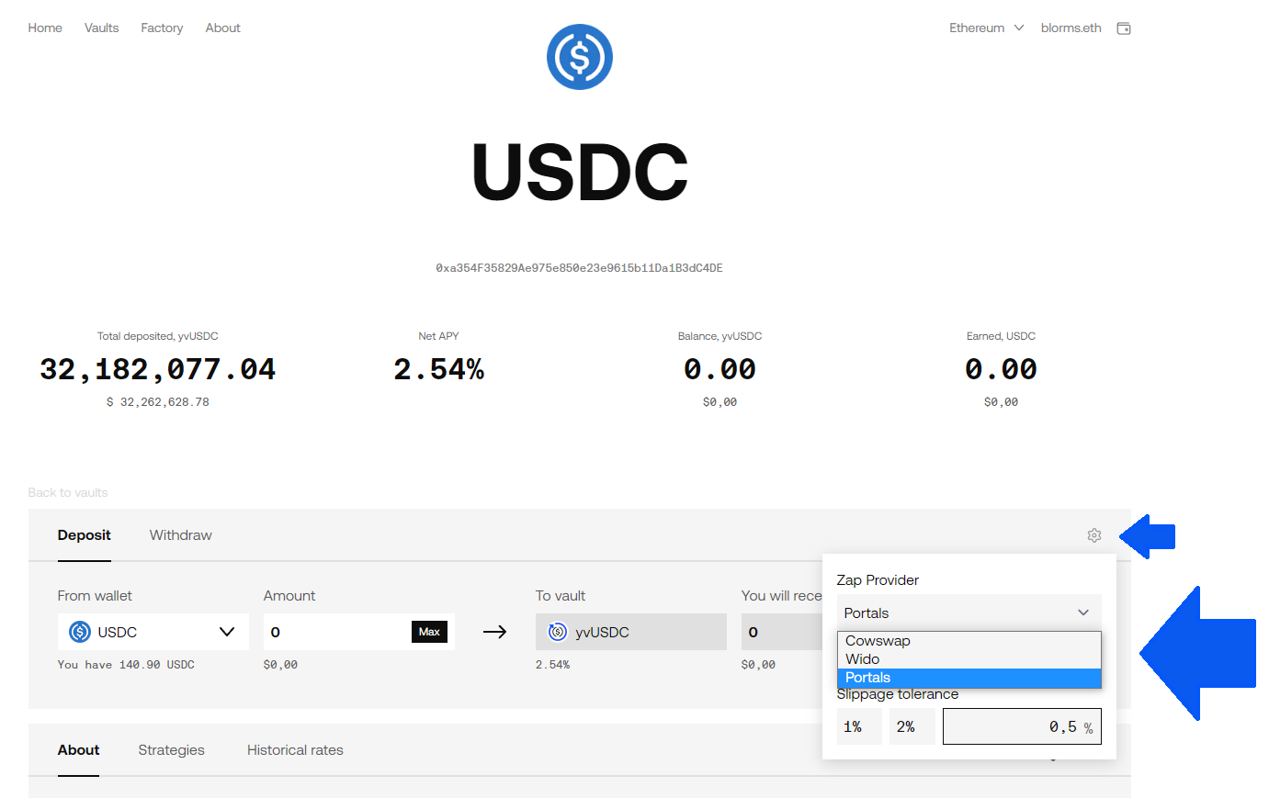1269x798 pixels.
Task: Choose Wido as the zap provider
Action: coord(863,659)
